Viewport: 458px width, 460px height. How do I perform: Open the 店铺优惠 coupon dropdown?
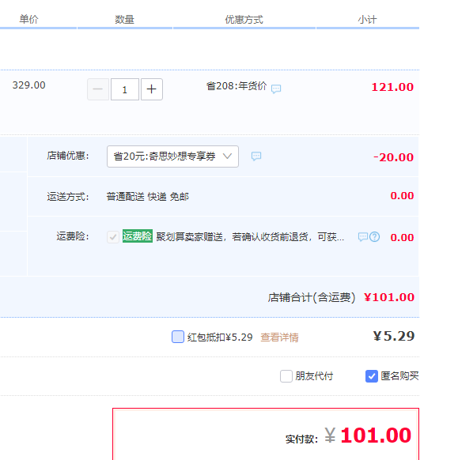pyautogui.click(x=172, y=156)
